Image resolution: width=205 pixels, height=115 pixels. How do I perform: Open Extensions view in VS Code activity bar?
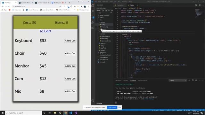pos(93,28)
